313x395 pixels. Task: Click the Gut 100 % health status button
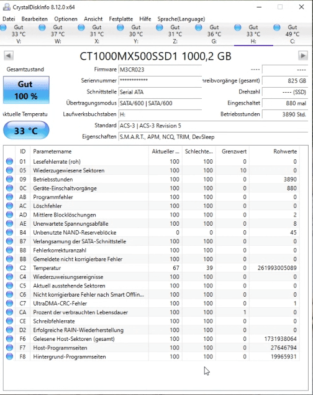click(26, 90)
